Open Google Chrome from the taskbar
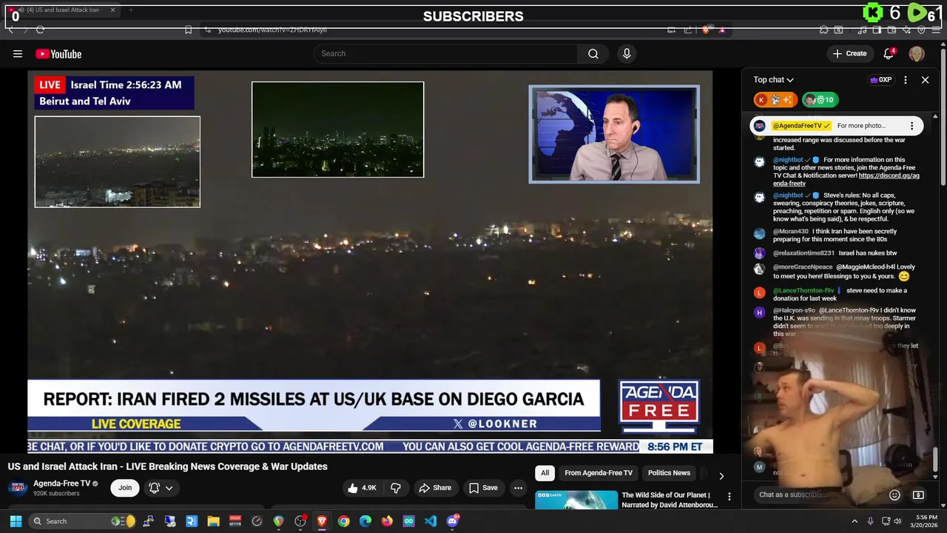Image resolution: width=947 pixels, height=533 pixels. point(343,521)
